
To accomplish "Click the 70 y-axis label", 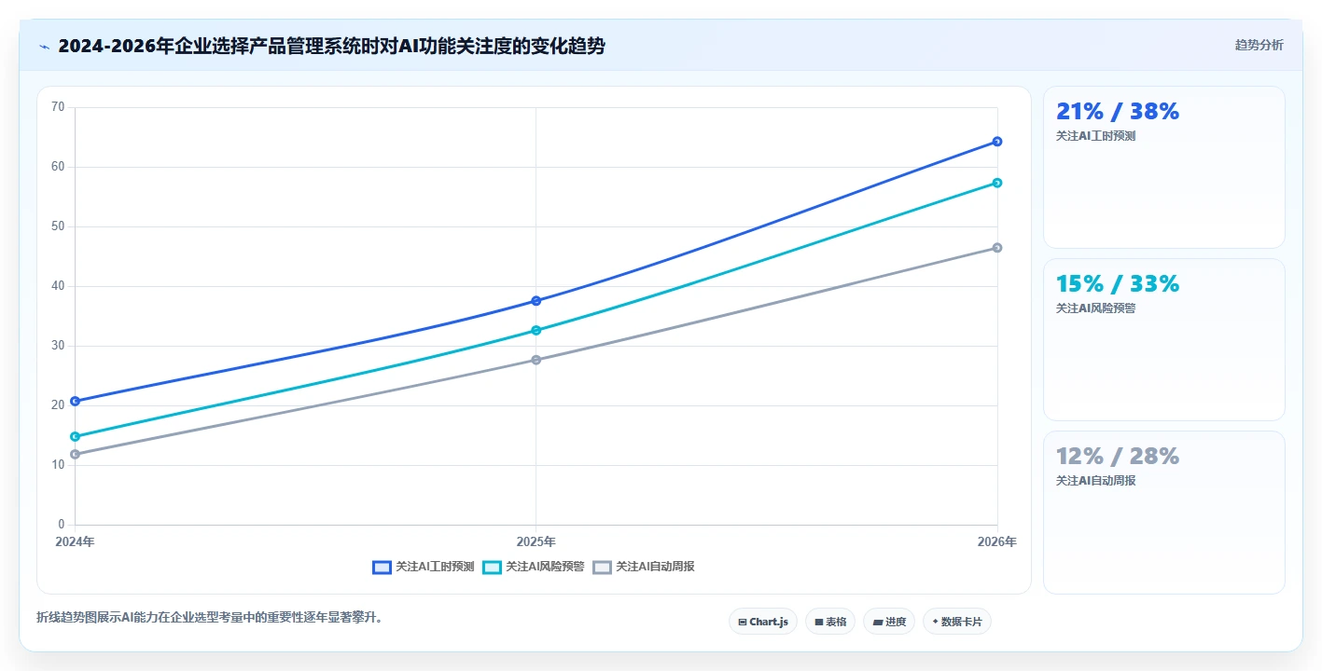I will (58, 107).
